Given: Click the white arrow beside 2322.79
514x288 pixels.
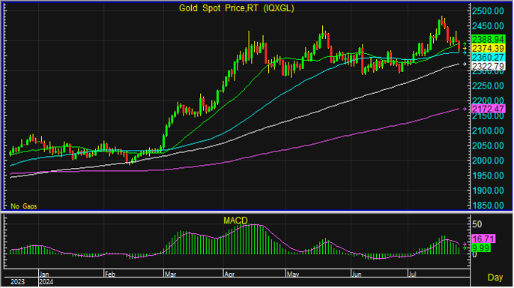Looking at the screenshot, I should pyautogui.click(x=465, y=64).
